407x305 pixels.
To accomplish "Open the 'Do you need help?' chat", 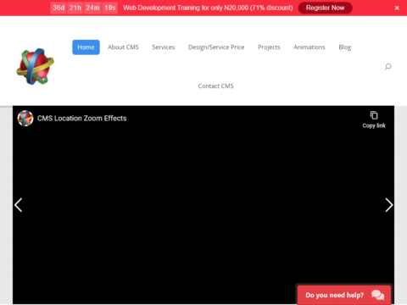I will (344, 295).
